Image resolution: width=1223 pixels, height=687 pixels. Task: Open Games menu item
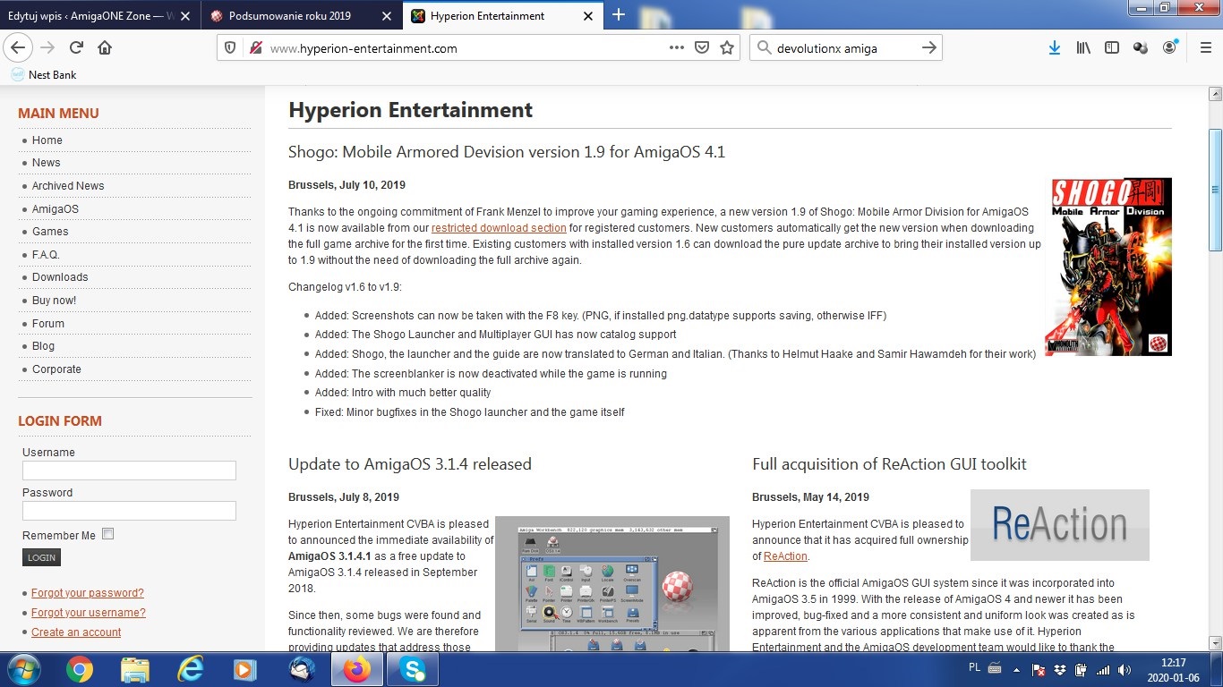(50, 232)
